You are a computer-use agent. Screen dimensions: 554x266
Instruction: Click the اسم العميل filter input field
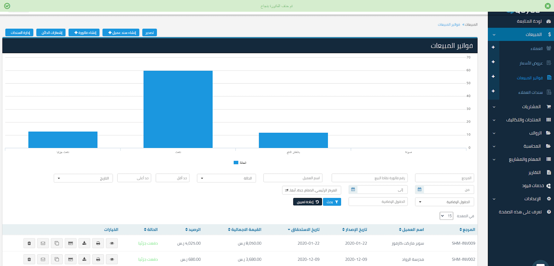click(x=293, y=178)
